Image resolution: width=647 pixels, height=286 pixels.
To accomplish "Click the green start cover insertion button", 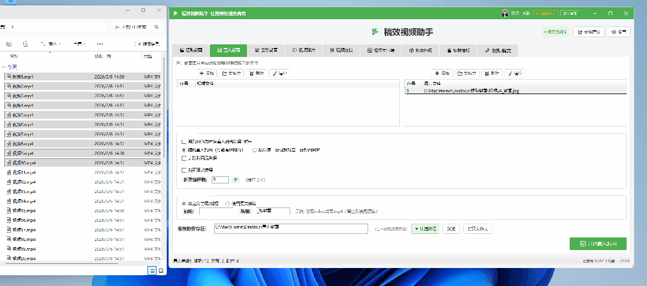I will [598, 244].
